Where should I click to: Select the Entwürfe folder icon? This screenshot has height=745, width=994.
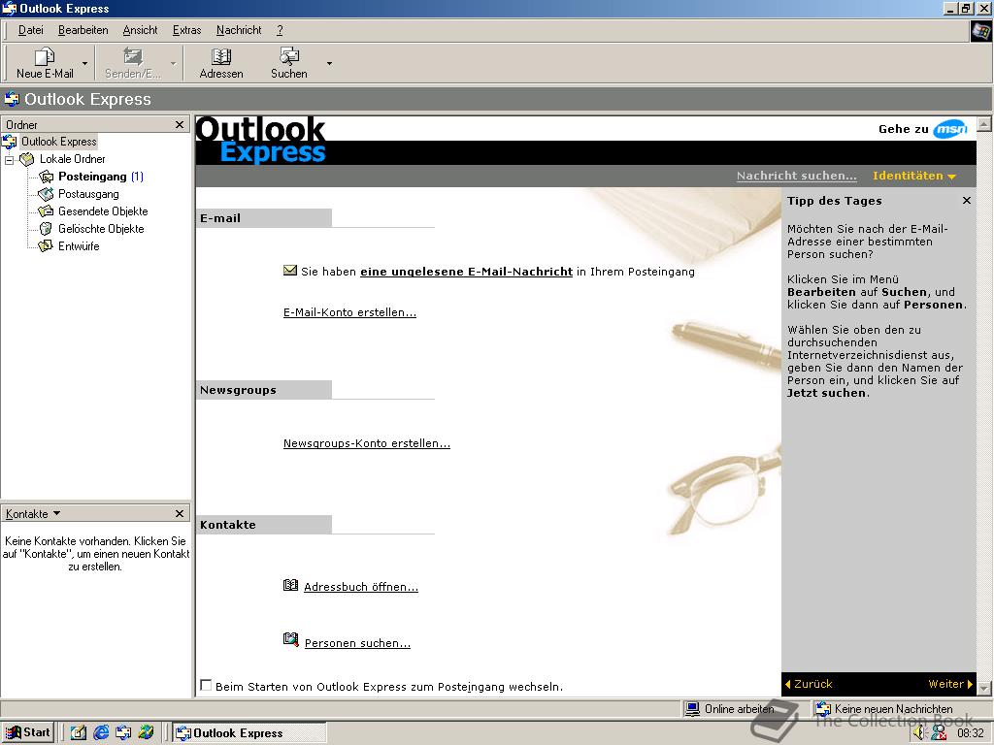coord(47,245)
